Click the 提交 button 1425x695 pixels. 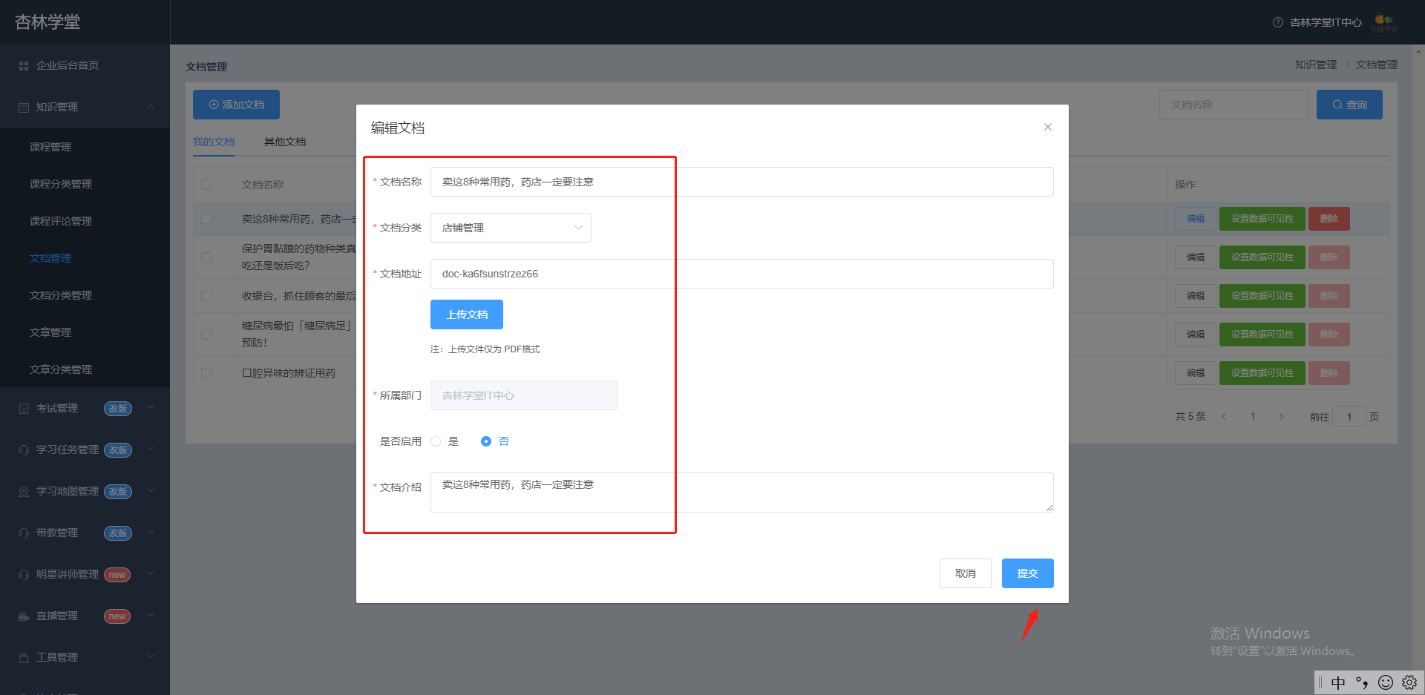tap(1028, 573)
